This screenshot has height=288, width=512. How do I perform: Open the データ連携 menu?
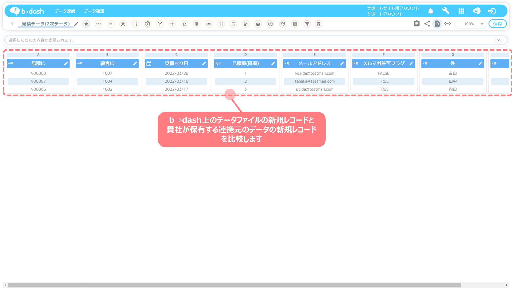coord(65,11)
